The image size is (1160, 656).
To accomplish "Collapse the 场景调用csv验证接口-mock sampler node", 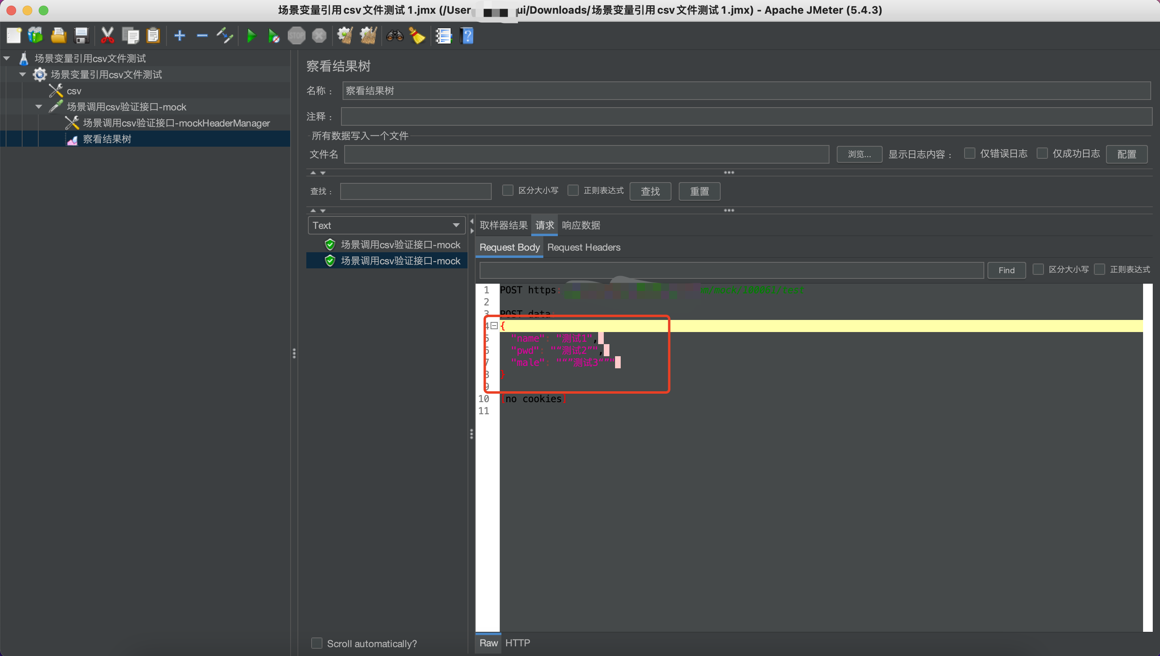I will 39,107.
